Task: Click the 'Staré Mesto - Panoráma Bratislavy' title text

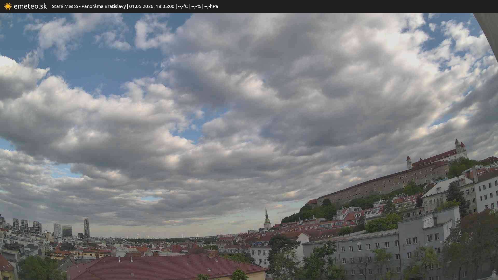Action: click(89, 6)
